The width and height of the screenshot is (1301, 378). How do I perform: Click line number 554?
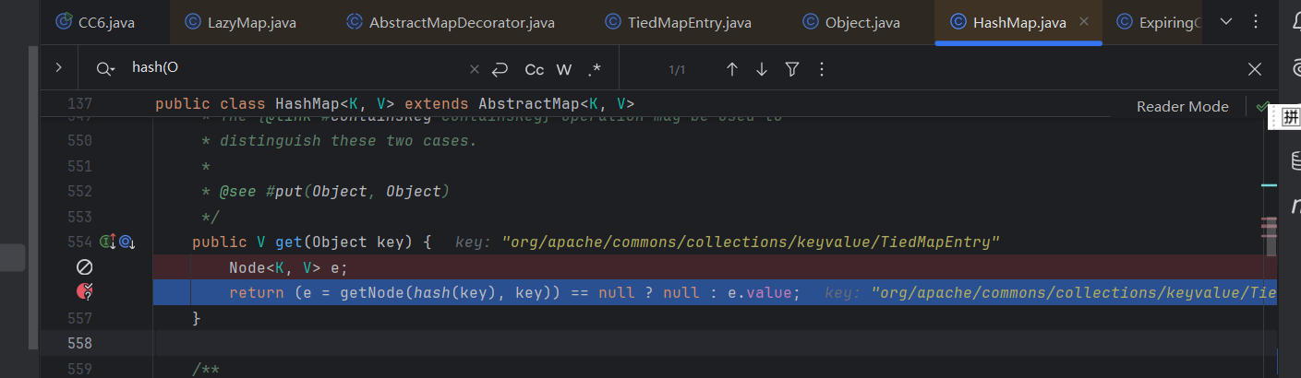coord(80,242)
